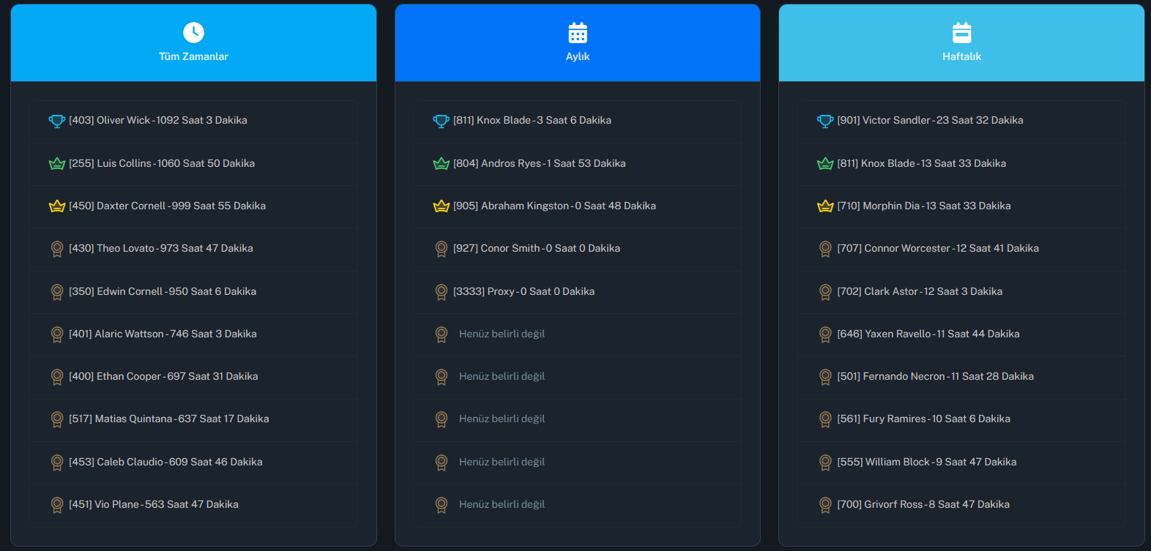Click the green crown beside Luis Collins
Viewport: 1151px width, 551px height.
(57, 164)
